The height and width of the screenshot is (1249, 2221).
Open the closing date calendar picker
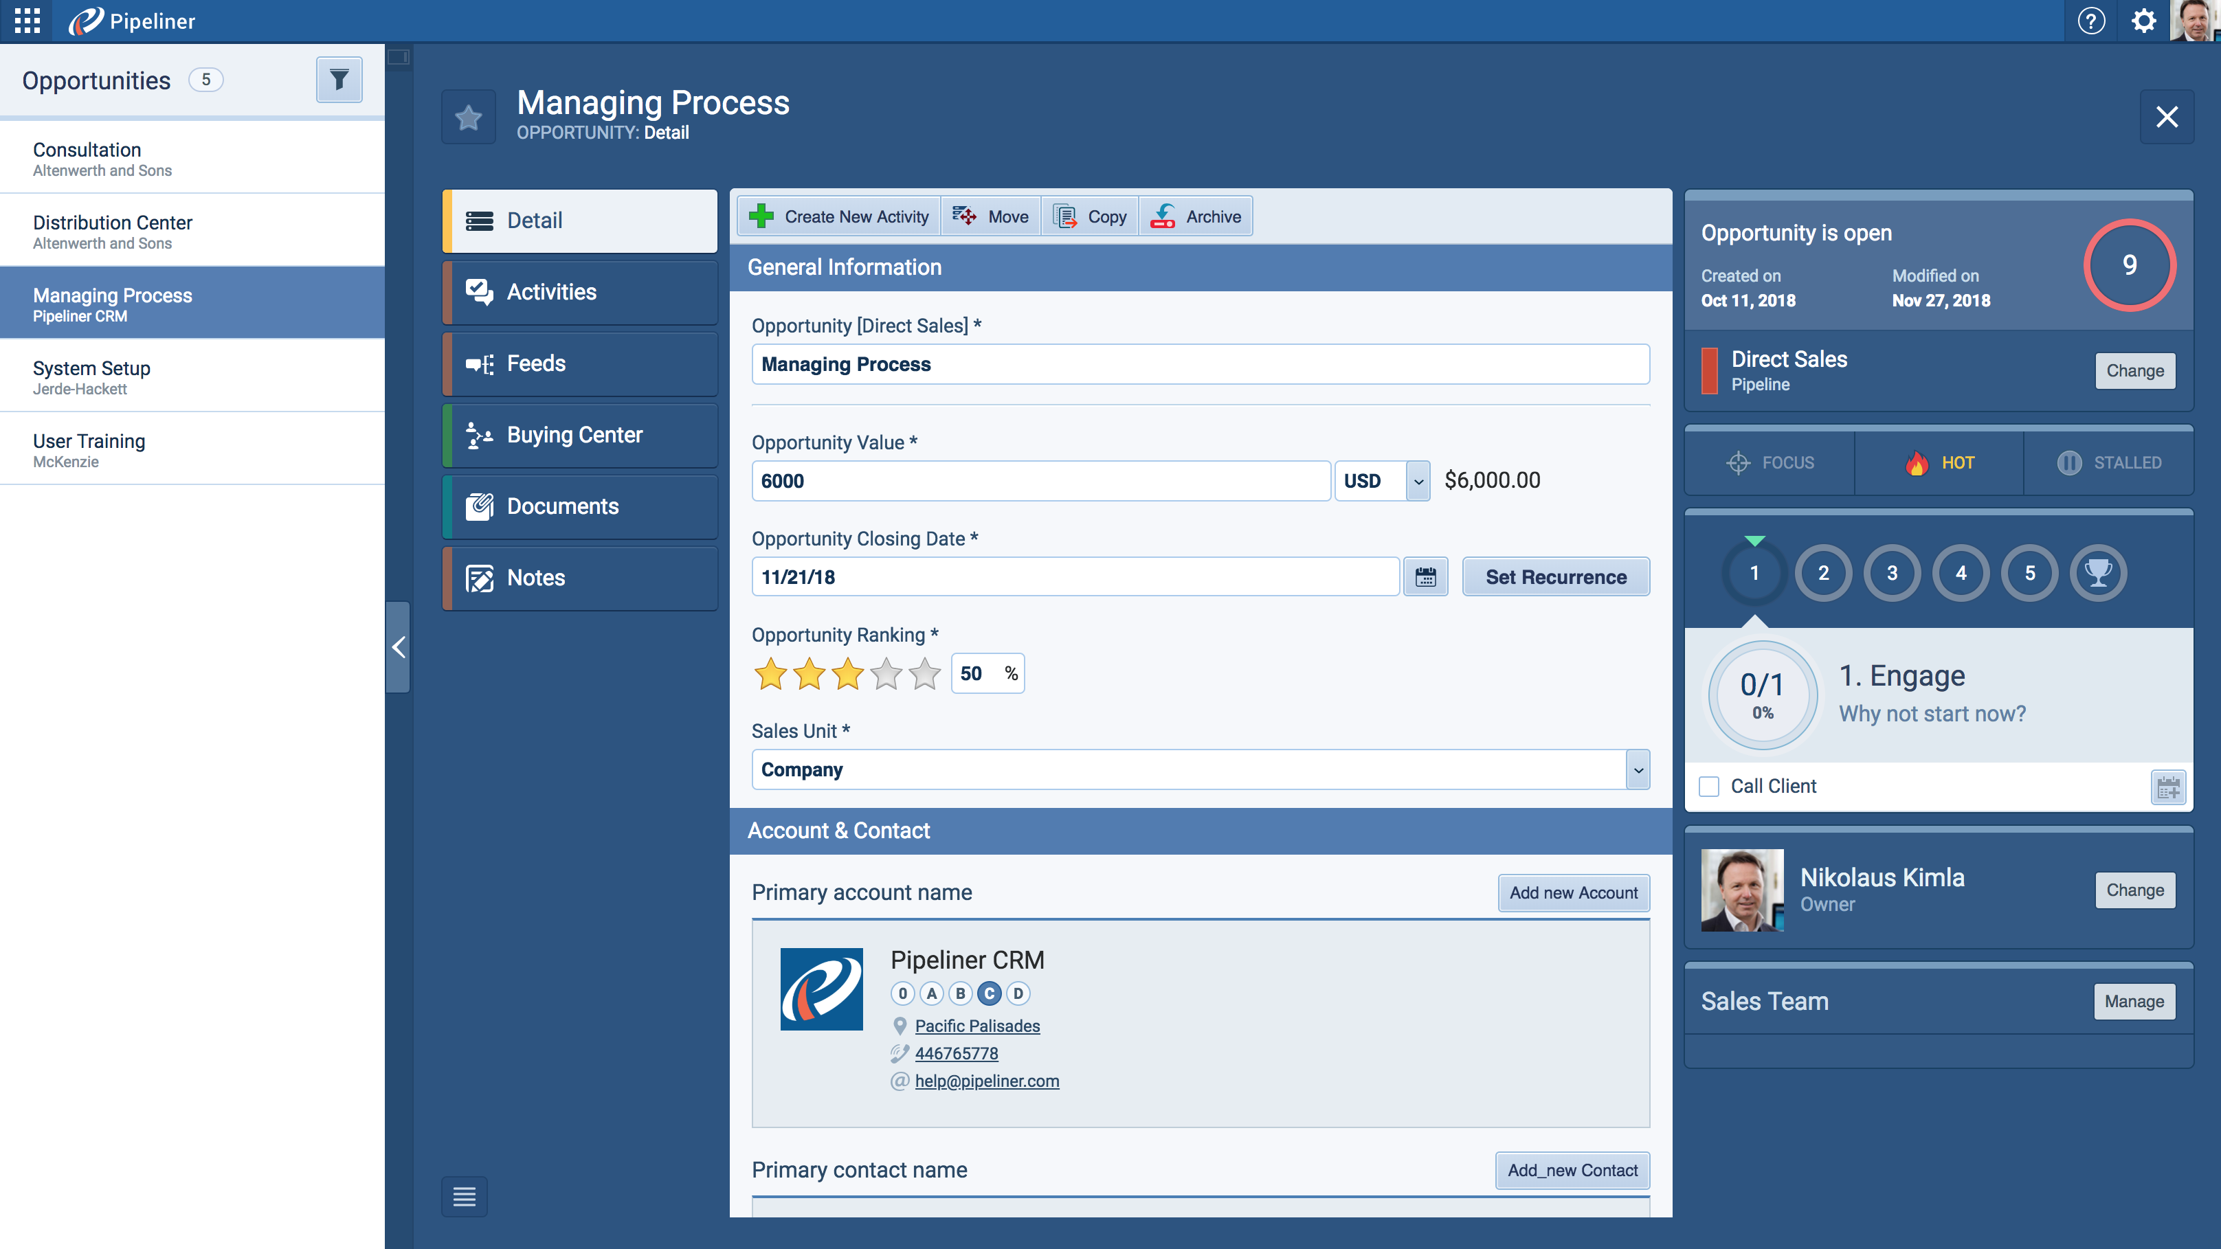pyautogui.click(x=1425, y=576)
